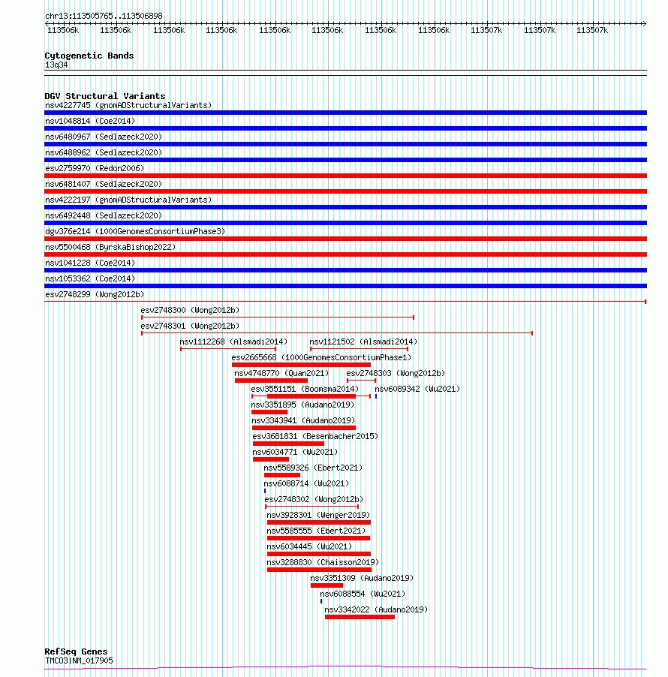Click the thin red span below nsv1112268
Viewport: 668px width, 677px height.
pyautogui.click(x=228, y=349)
